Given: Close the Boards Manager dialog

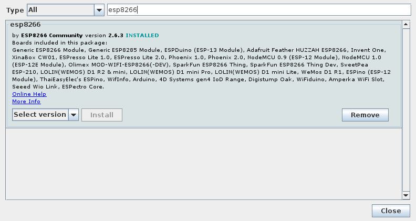Looking at the screenshot, I should [x=391, y=211].
